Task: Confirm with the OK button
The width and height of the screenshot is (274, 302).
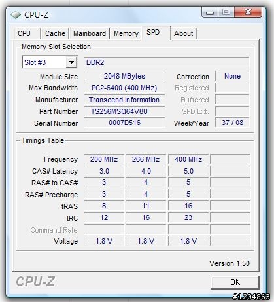Action: (x=235, y=282)
